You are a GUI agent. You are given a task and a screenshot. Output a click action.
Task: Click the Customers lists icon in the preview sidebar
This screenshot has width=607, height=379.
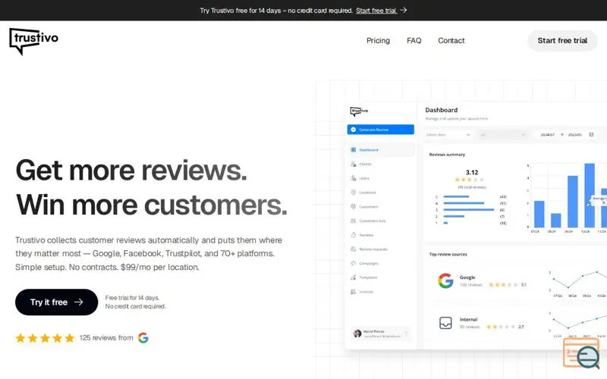click(353, 221)
